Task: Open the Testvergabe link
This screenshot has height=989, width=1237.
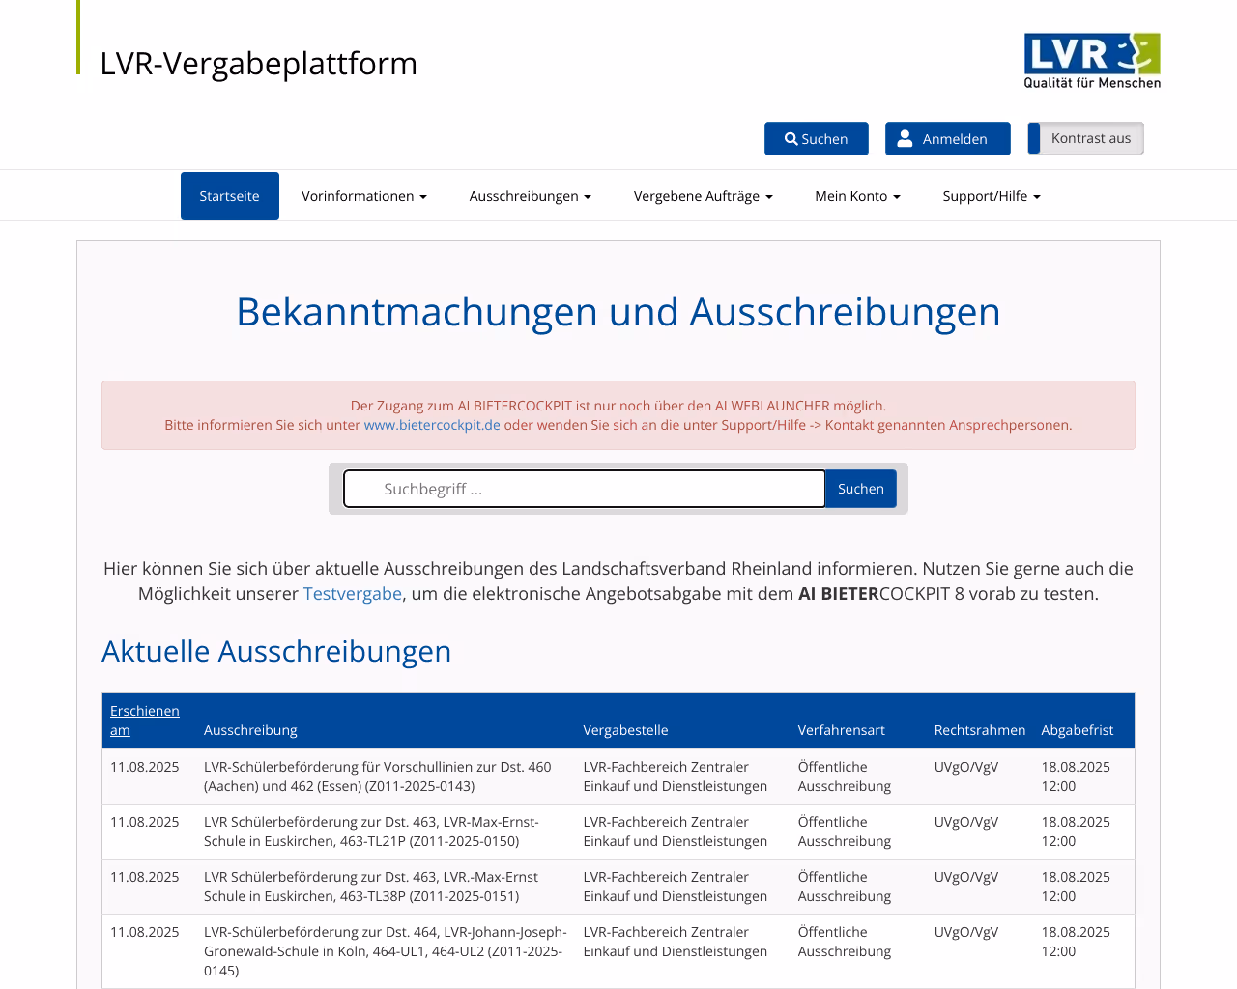Action: 352,593
